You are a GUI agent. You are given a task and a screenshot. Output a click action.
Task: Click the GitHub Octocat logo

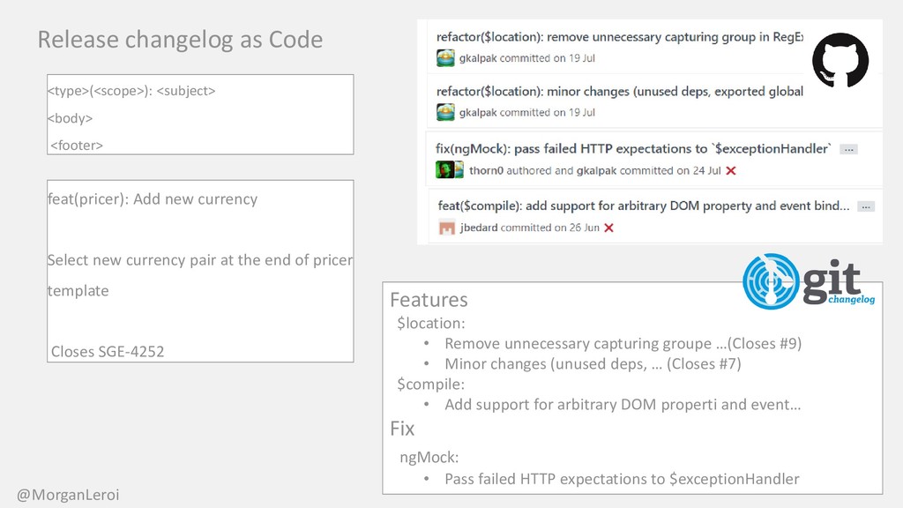[840, 61]
